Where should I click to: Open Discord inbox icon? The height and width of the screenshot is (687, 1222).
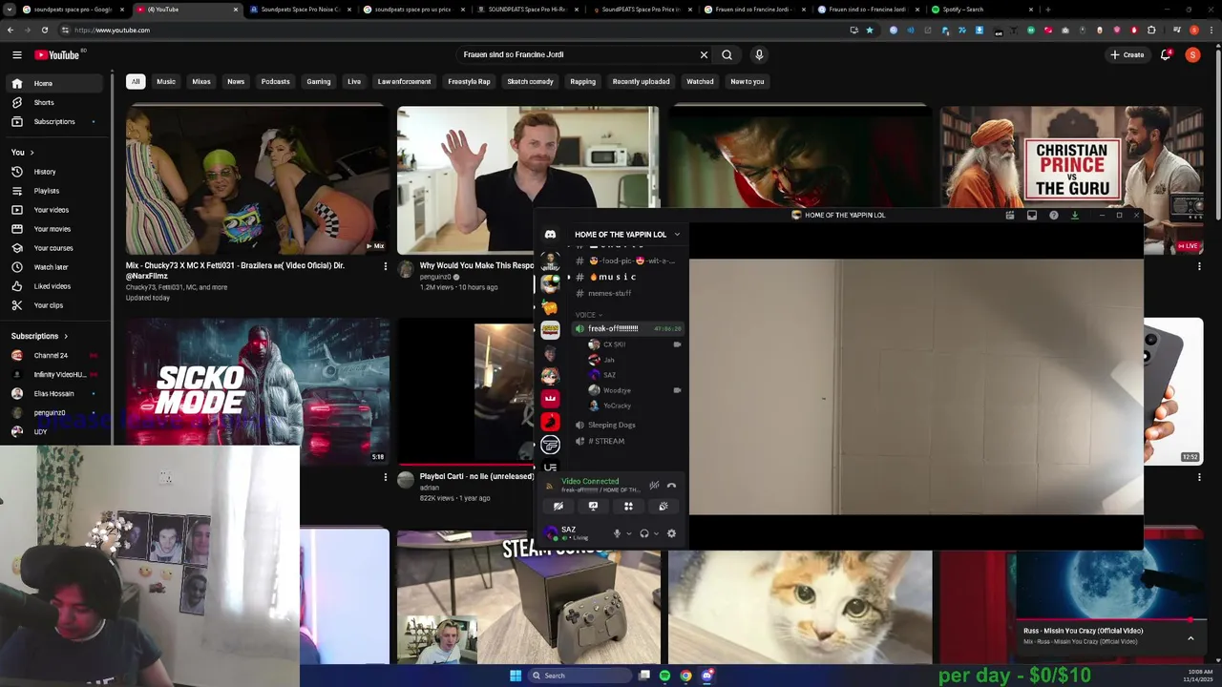(1032, 216)
